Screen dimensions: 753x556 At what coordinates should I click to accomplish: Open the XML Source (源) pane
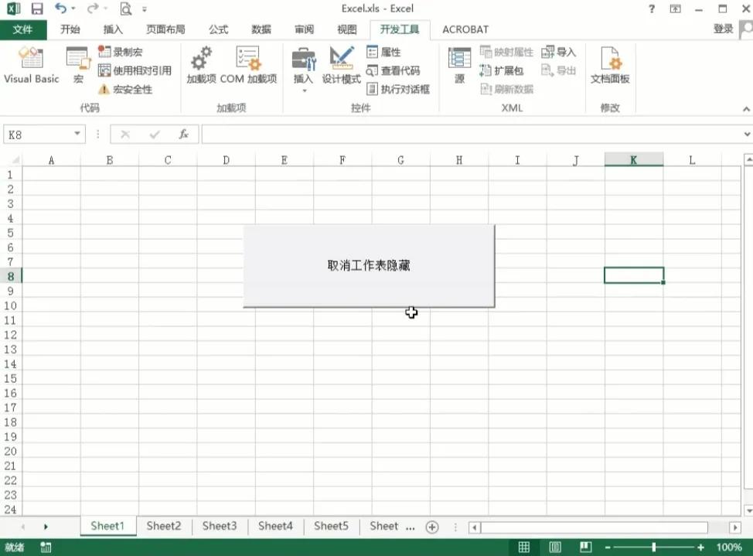pyautogui.click(x=459, y=66)
